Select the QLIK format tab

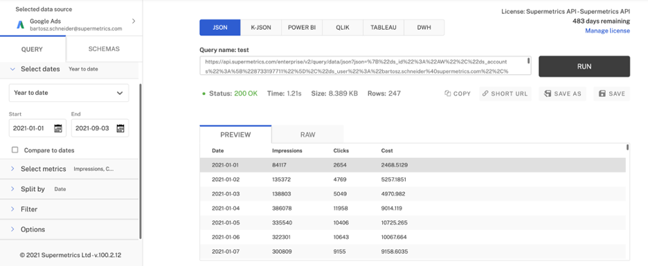(x=343, y=27)
